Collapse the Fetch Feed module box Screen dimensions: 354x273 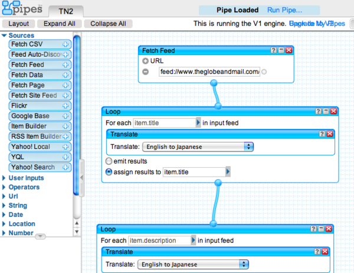(281, 50)
